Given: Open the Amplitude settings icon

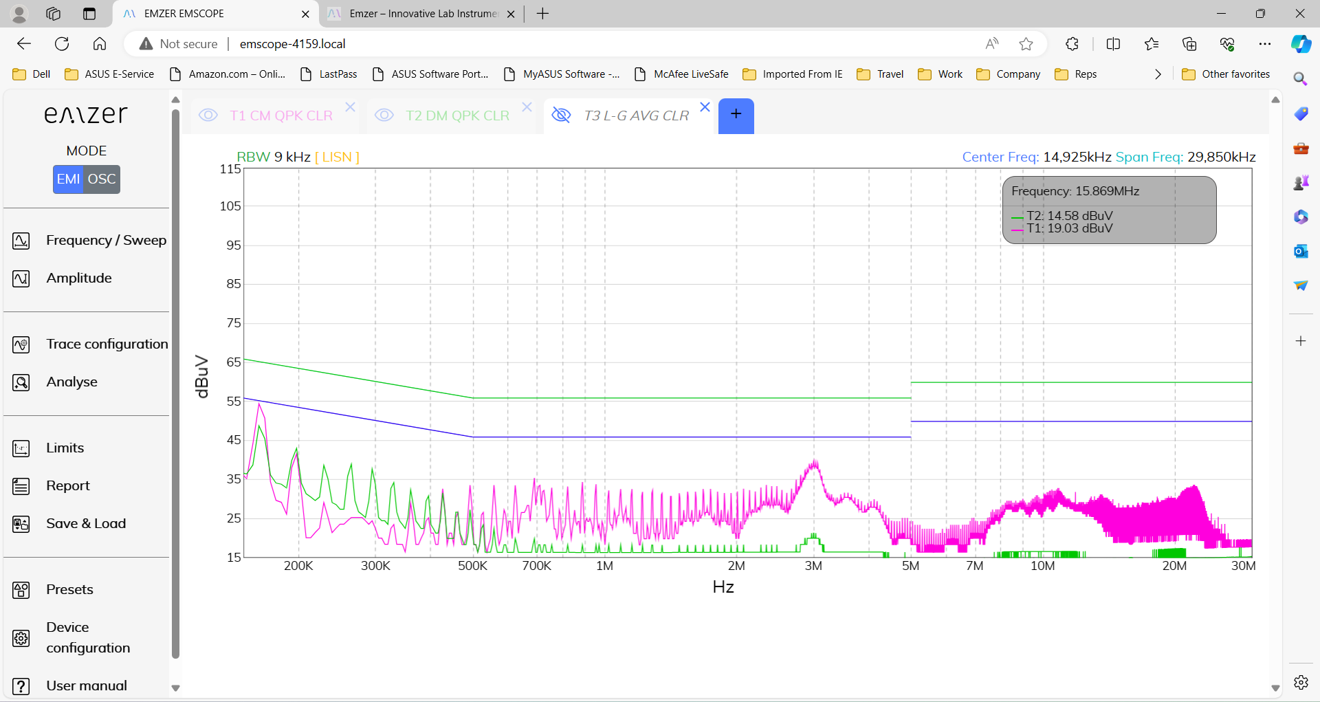Looking at the screenshot, I should click(21, 278).
